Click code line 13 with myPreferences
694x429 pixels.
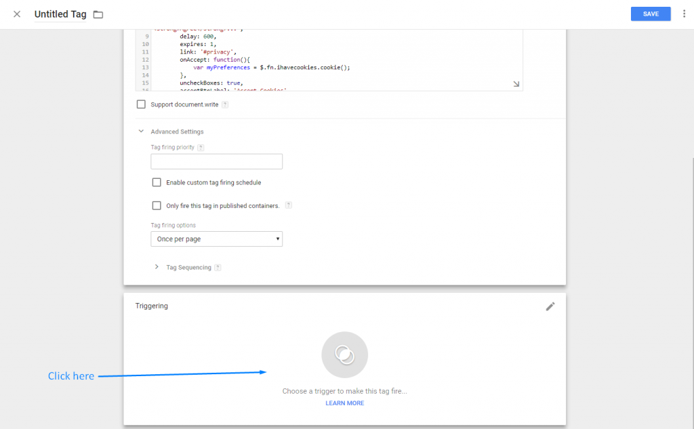tap(271, 67)
